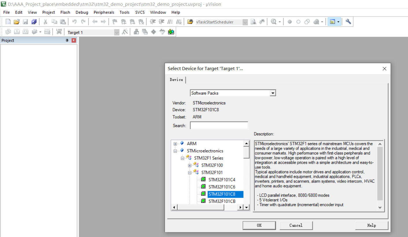Viewport: 408px width, 237px height.
Task: Click the Translate file build-toolbar icon
Action: point(8,32)
